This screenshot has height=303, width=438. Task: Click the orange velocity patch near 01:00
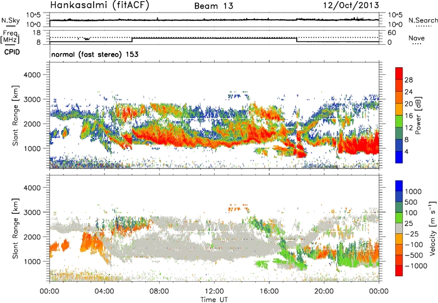pos(65,246)
